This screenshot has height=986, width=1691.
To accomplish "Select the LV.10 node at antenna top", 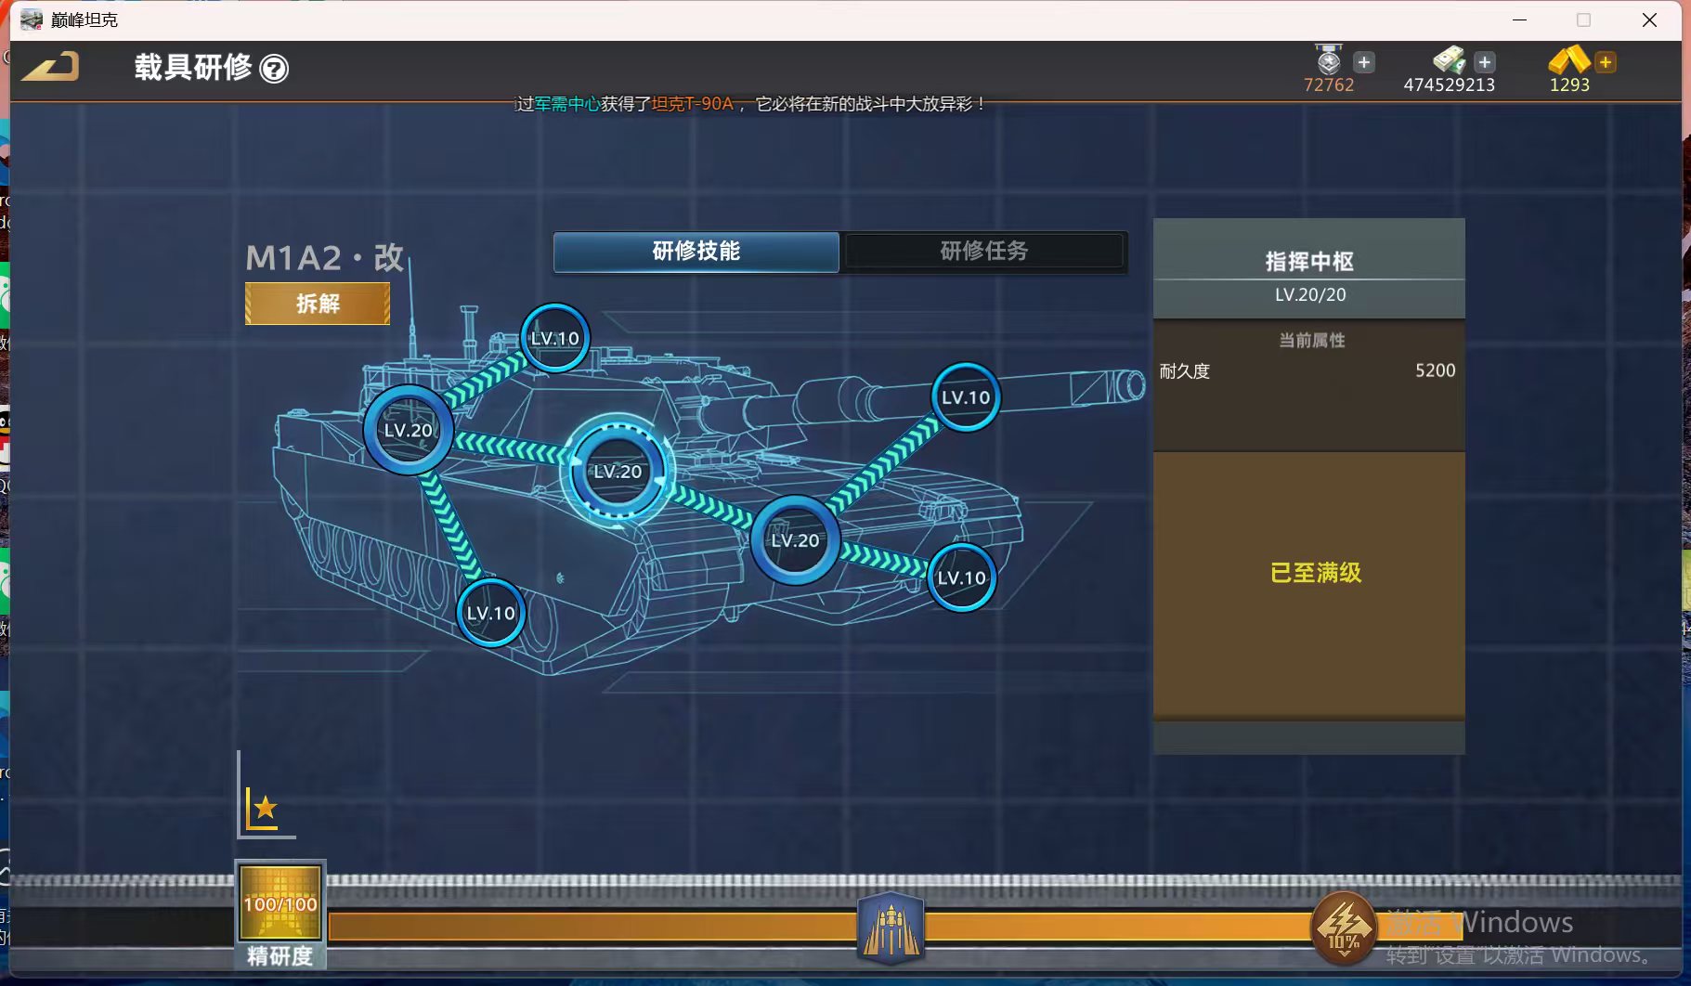I will (554, 339).
